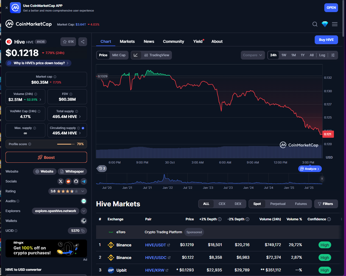Switch to the About tab

(217, 41)
